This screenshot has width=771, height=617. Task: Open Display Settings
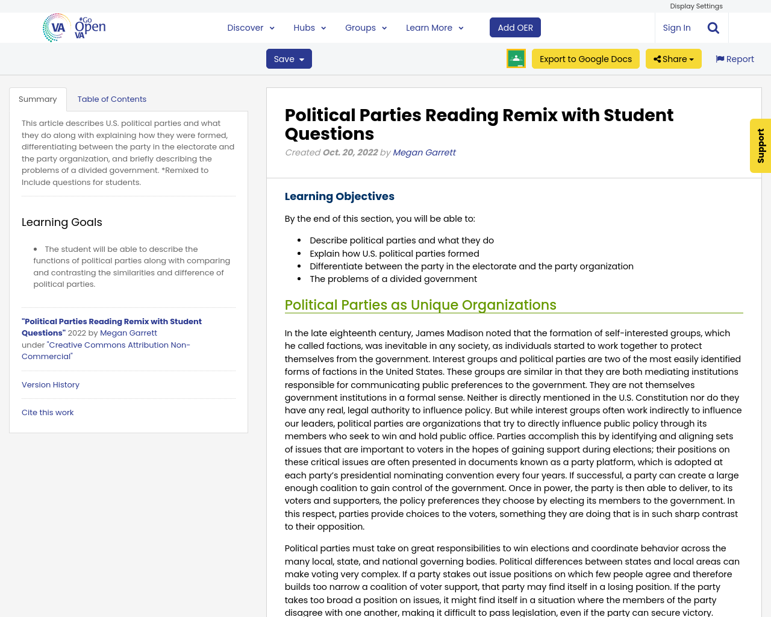(696, 5)
